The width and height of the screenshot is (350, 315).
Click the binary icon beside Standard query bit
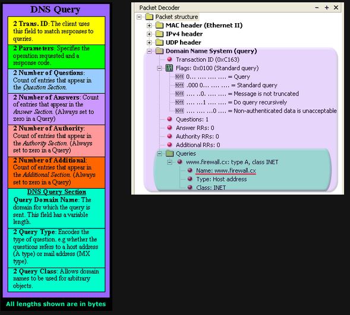(179, 85)
